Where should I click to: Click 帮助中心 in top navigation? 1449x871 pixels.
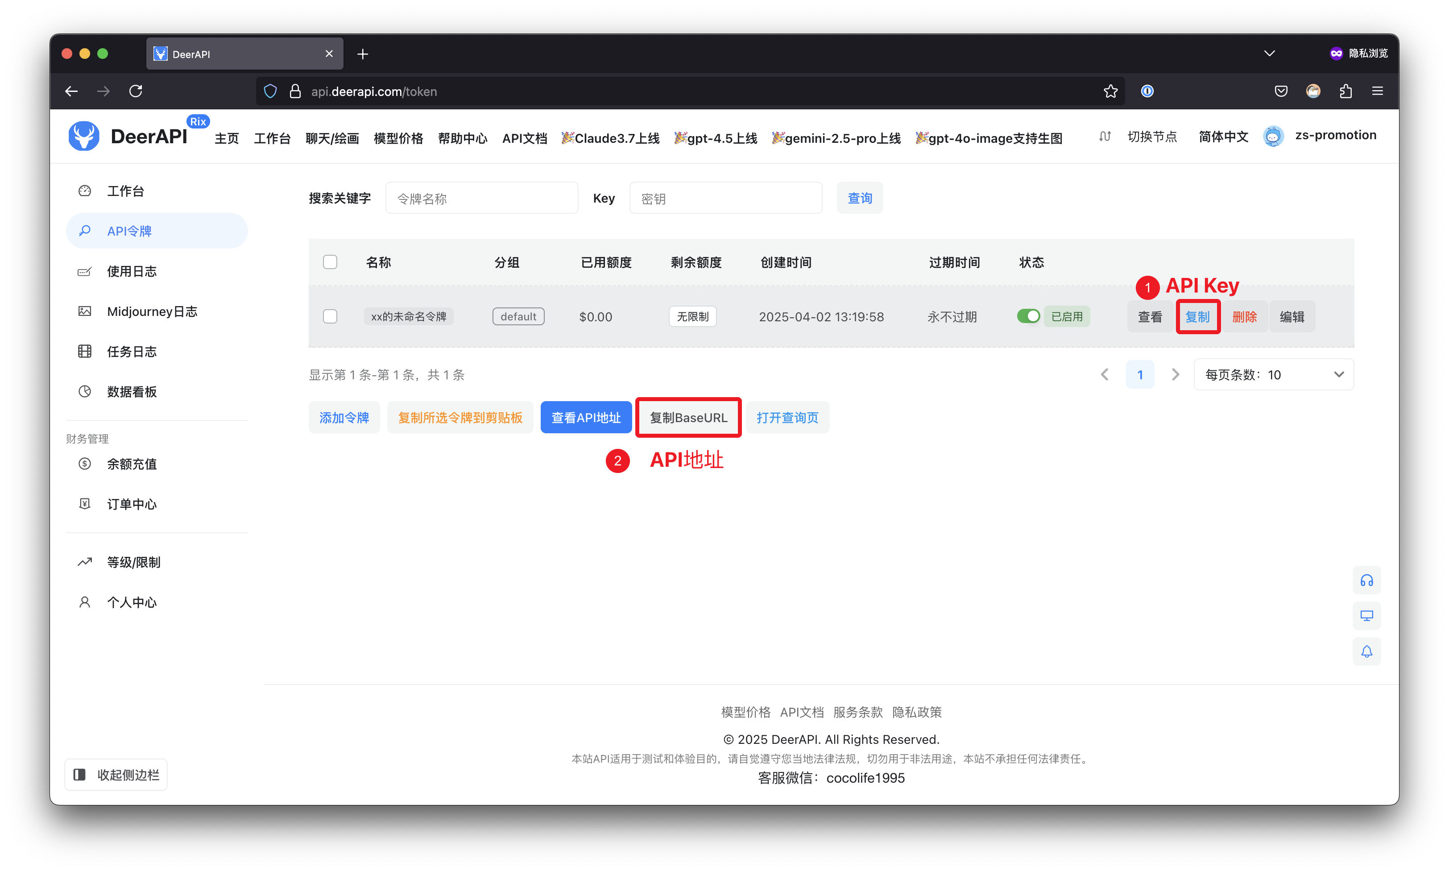pos(462,138)
